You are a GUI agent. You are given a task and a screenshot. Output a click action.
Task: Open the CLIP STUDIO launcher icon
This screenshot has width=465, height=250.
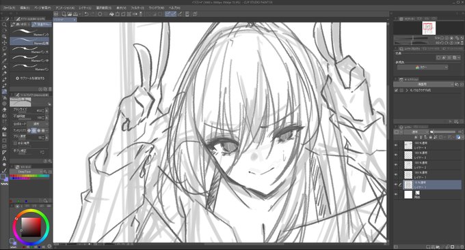[x=56, y=14]
